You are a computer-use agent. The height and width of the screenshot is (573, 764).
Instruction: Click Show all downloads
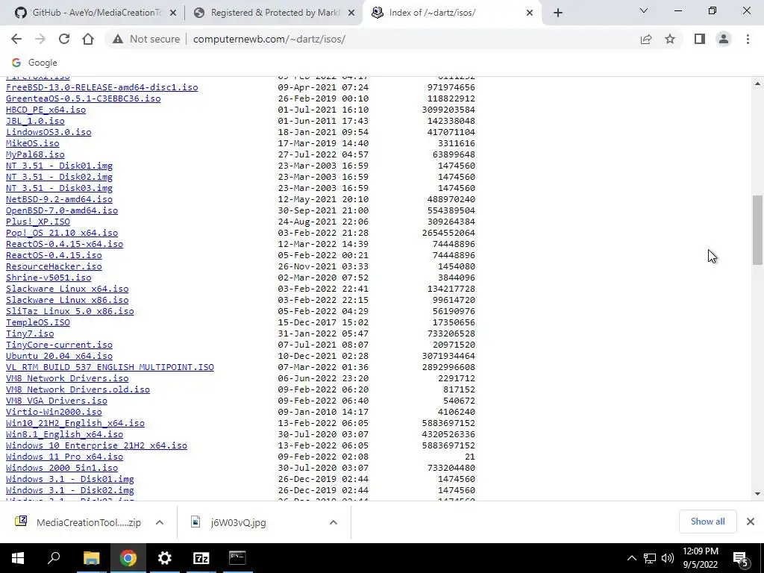[707, 522]
